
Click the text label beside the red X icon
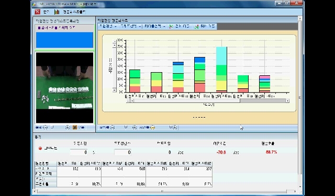coord(46,12)
